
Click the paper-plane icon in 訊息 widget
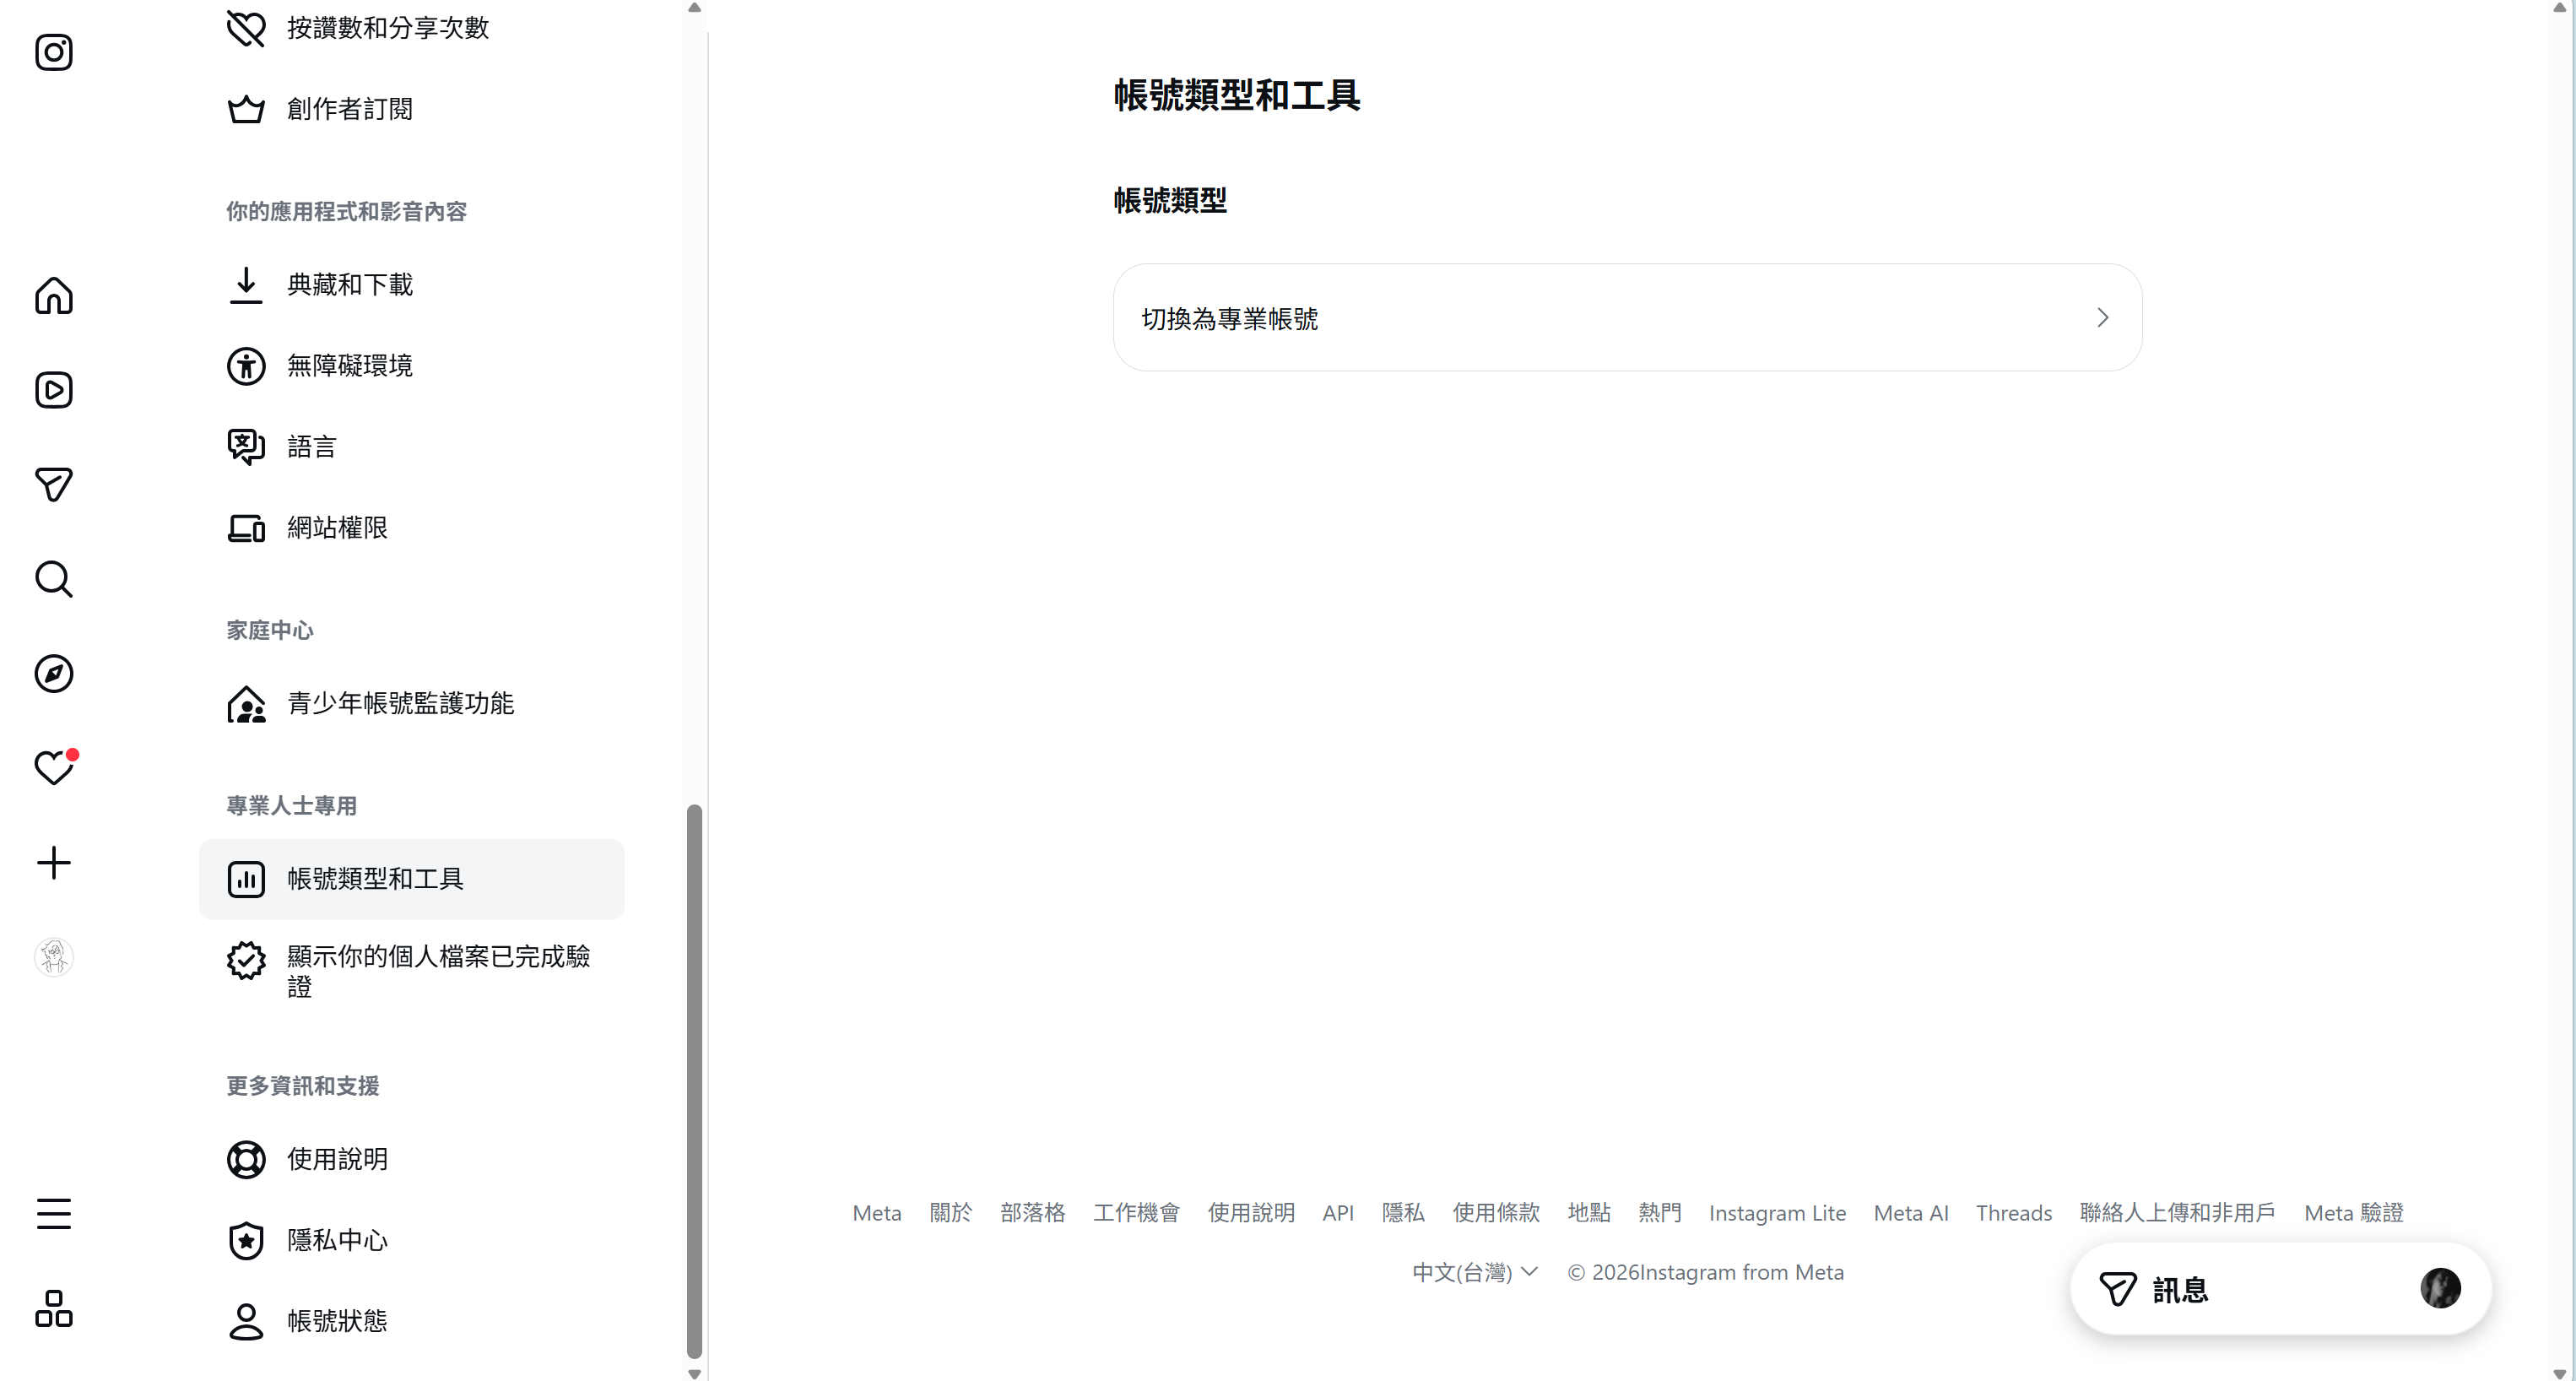pyautogui.click(x=2117, y=1289)
